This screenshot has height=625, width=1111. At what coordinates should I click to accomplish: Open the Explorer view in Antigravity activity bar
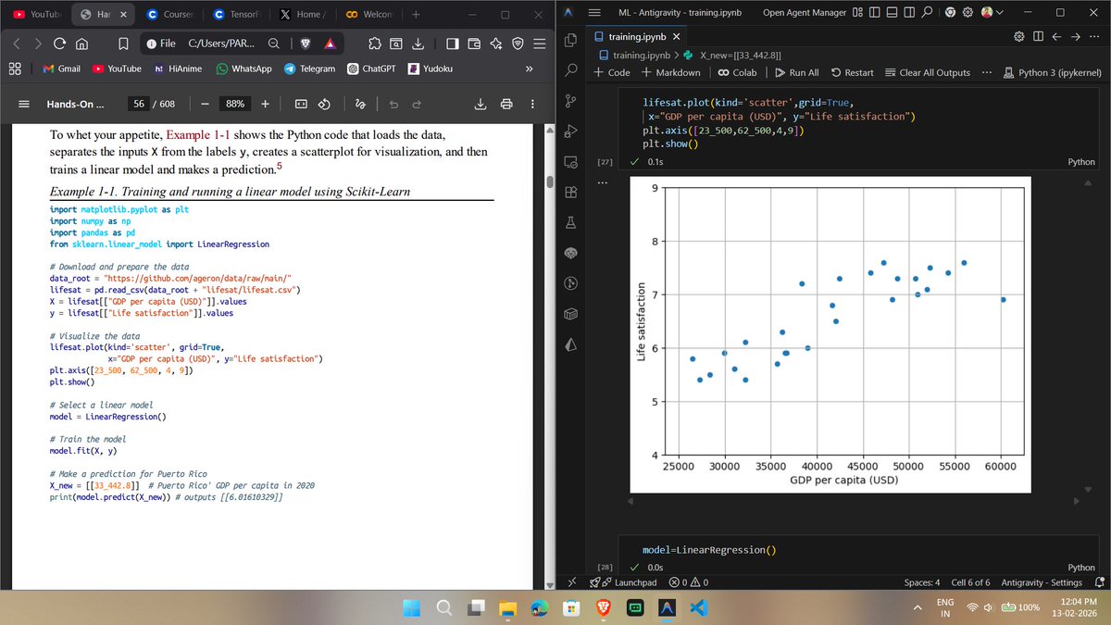(571, 40)
